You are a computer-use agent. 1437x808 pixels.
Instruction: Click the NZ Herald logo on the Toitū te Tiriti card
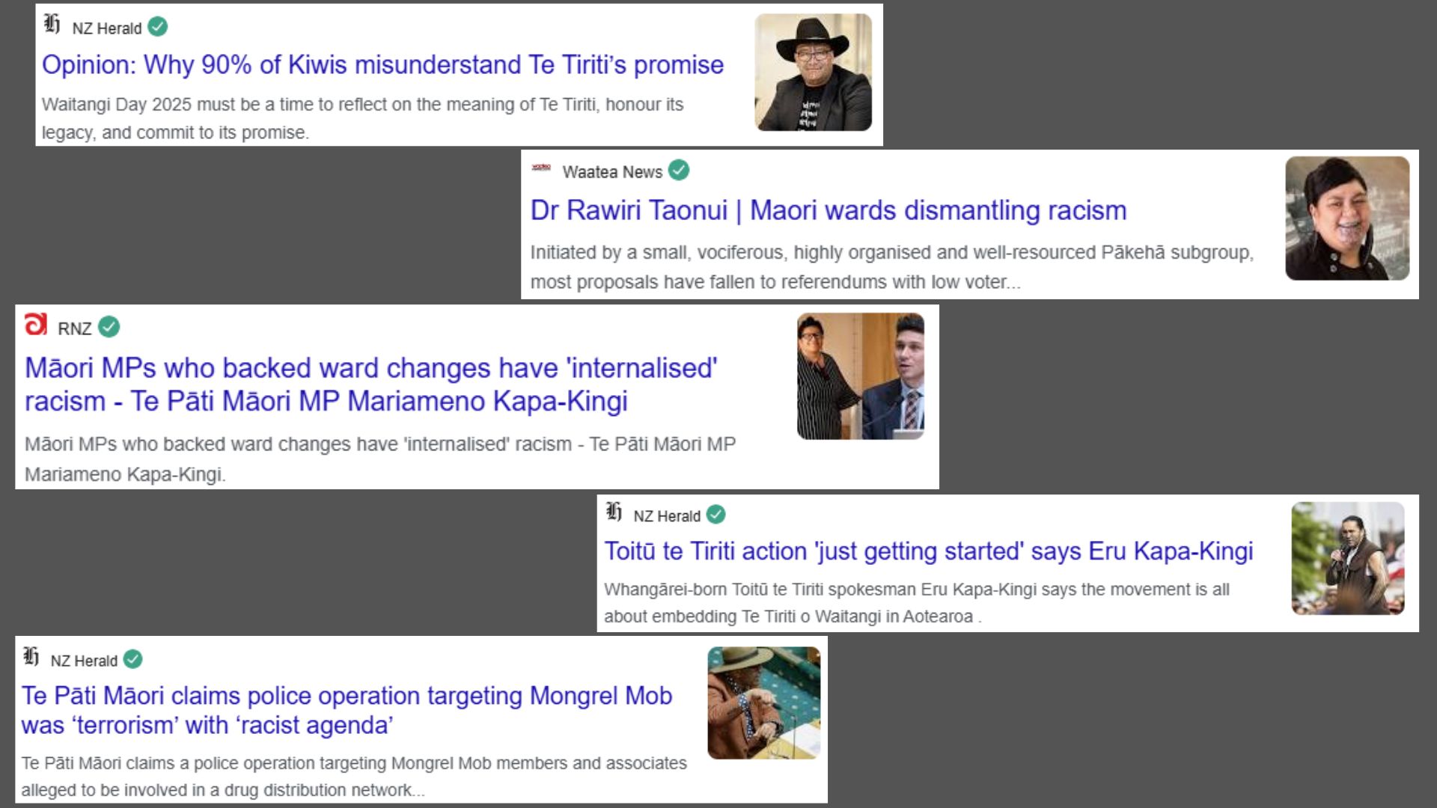pyautogui.click(x=614, y=512)
